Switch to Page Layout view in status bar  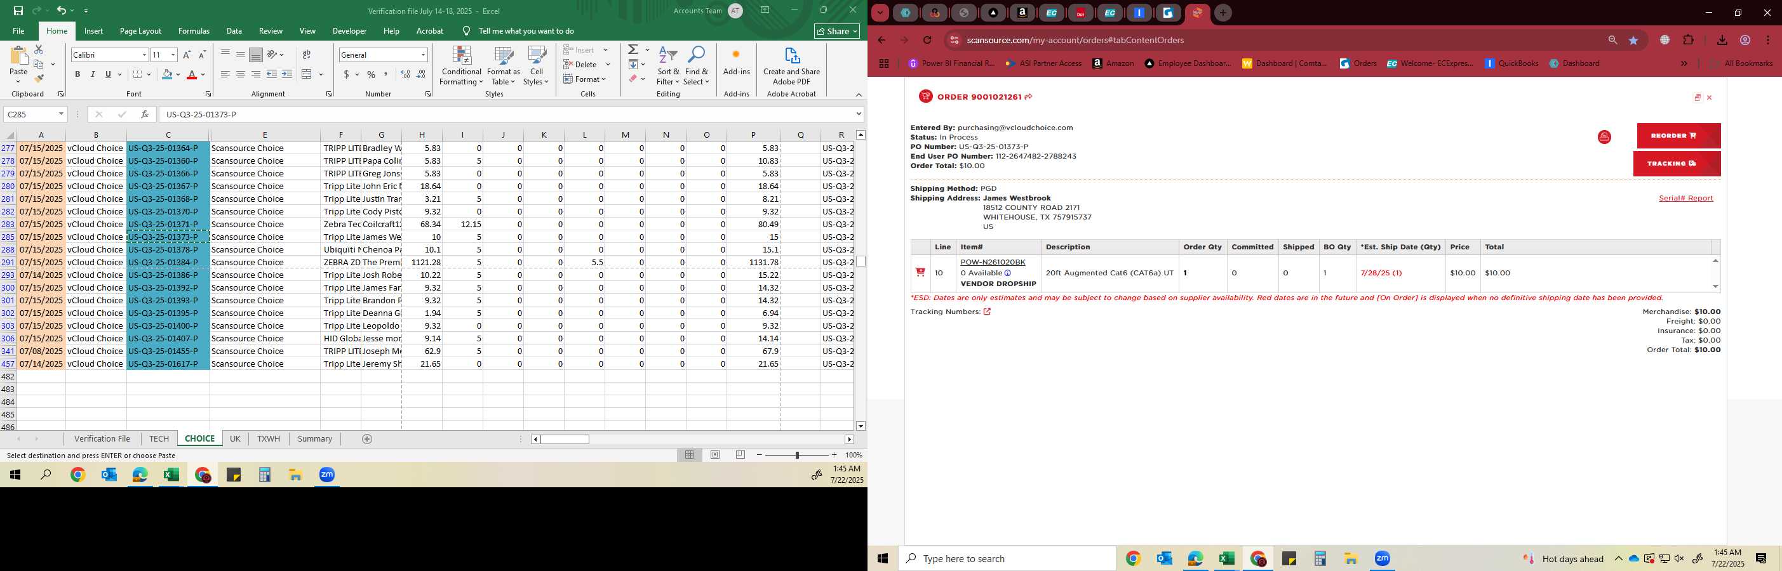[715, 455]
